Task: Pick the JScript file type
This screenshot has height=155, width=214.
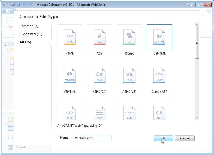Action: 129,37
